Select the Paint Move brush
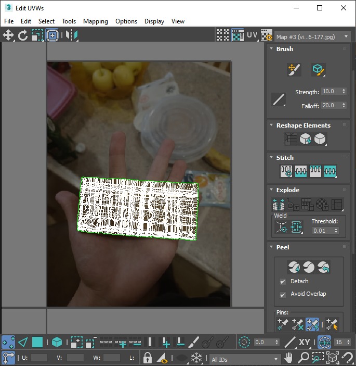This screenshot has width=356, height=366. click(x=294, y=70)
